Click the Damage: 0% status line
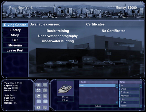The width and height of the screenshot is (146, 112). [11, 103]
